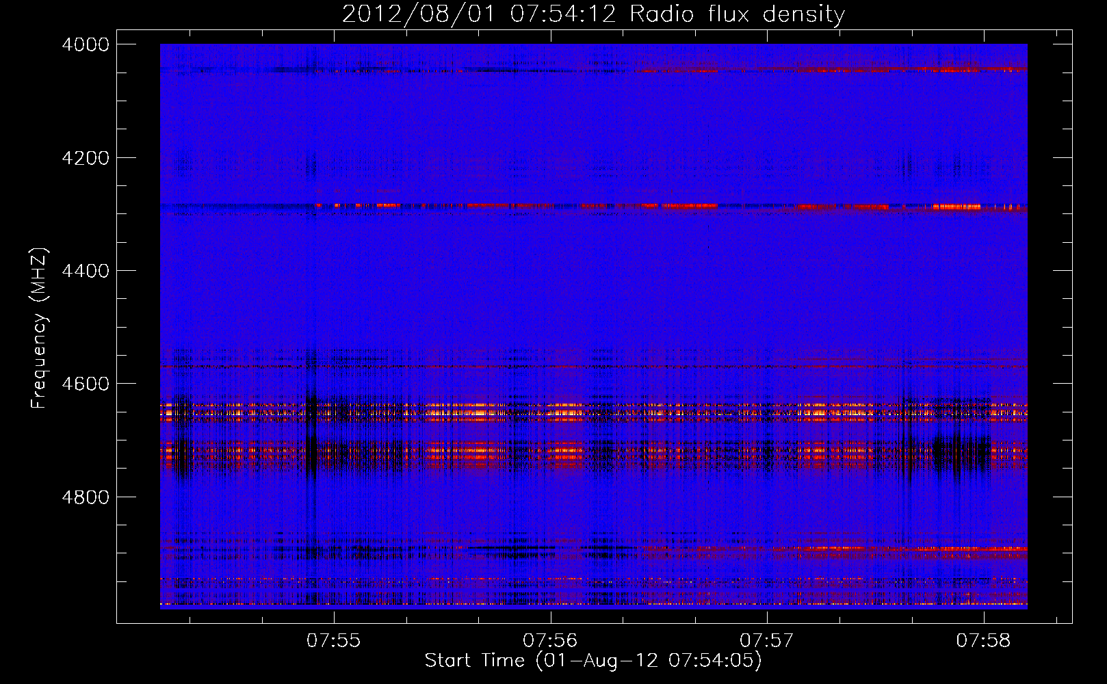The width and height of the screenshot is (1107, 684).
Task: Click the 4400 frequency tick label
Action: [86, 271]
